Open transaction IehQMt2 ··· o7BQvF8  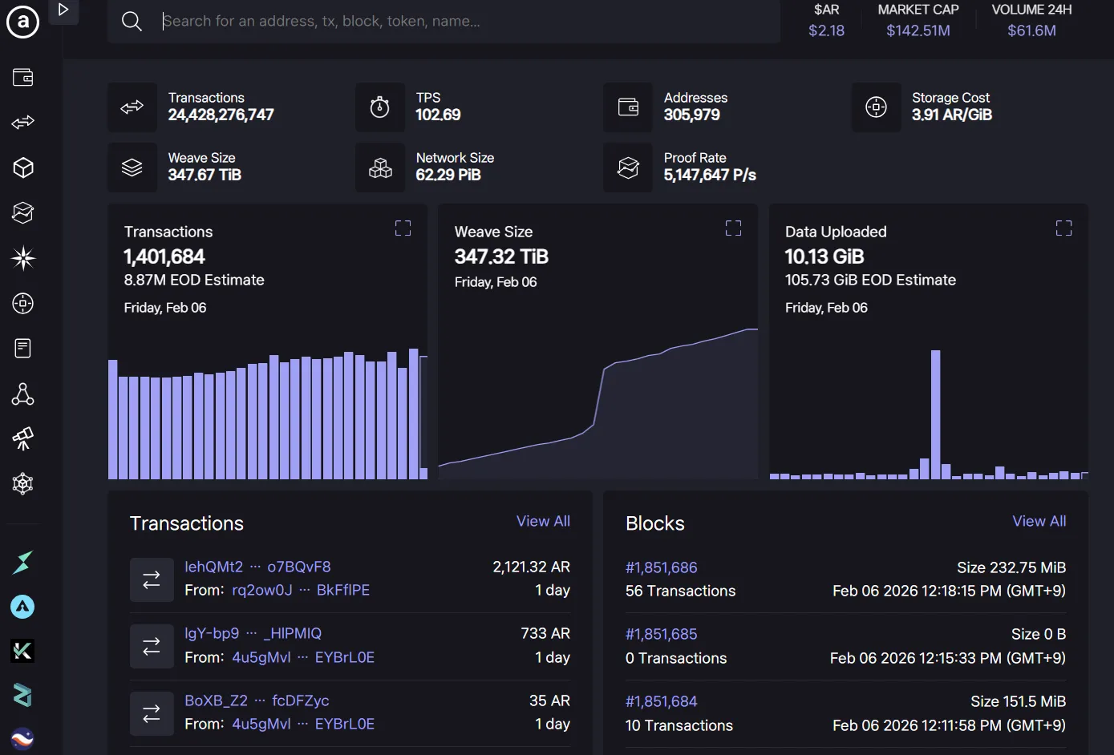coord(257,567)
